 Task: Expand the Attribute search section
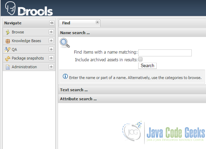(132, 99)
